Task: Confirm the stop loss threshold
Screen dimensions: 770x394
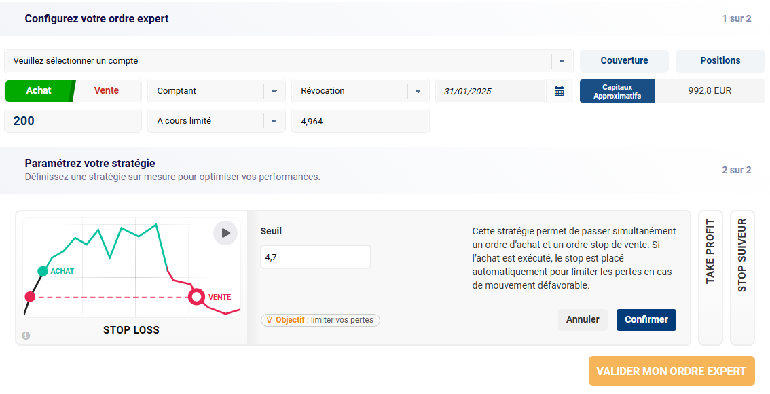Action: point(646,320)
